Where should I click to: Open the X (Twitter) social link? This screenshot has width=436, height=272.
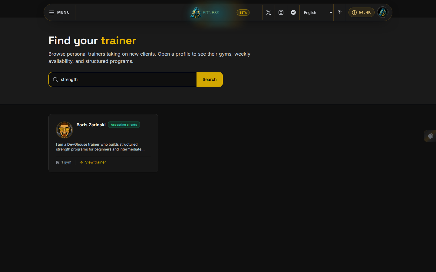(x=269, y=12)
